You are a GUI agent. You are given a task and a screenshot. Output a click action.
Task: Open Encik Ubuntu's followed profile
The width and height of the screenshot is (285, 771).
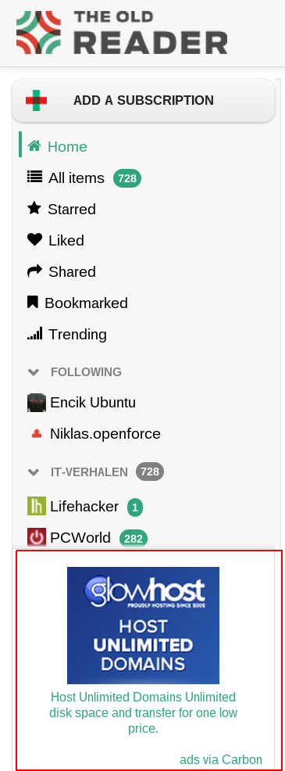tap(81, 402)
